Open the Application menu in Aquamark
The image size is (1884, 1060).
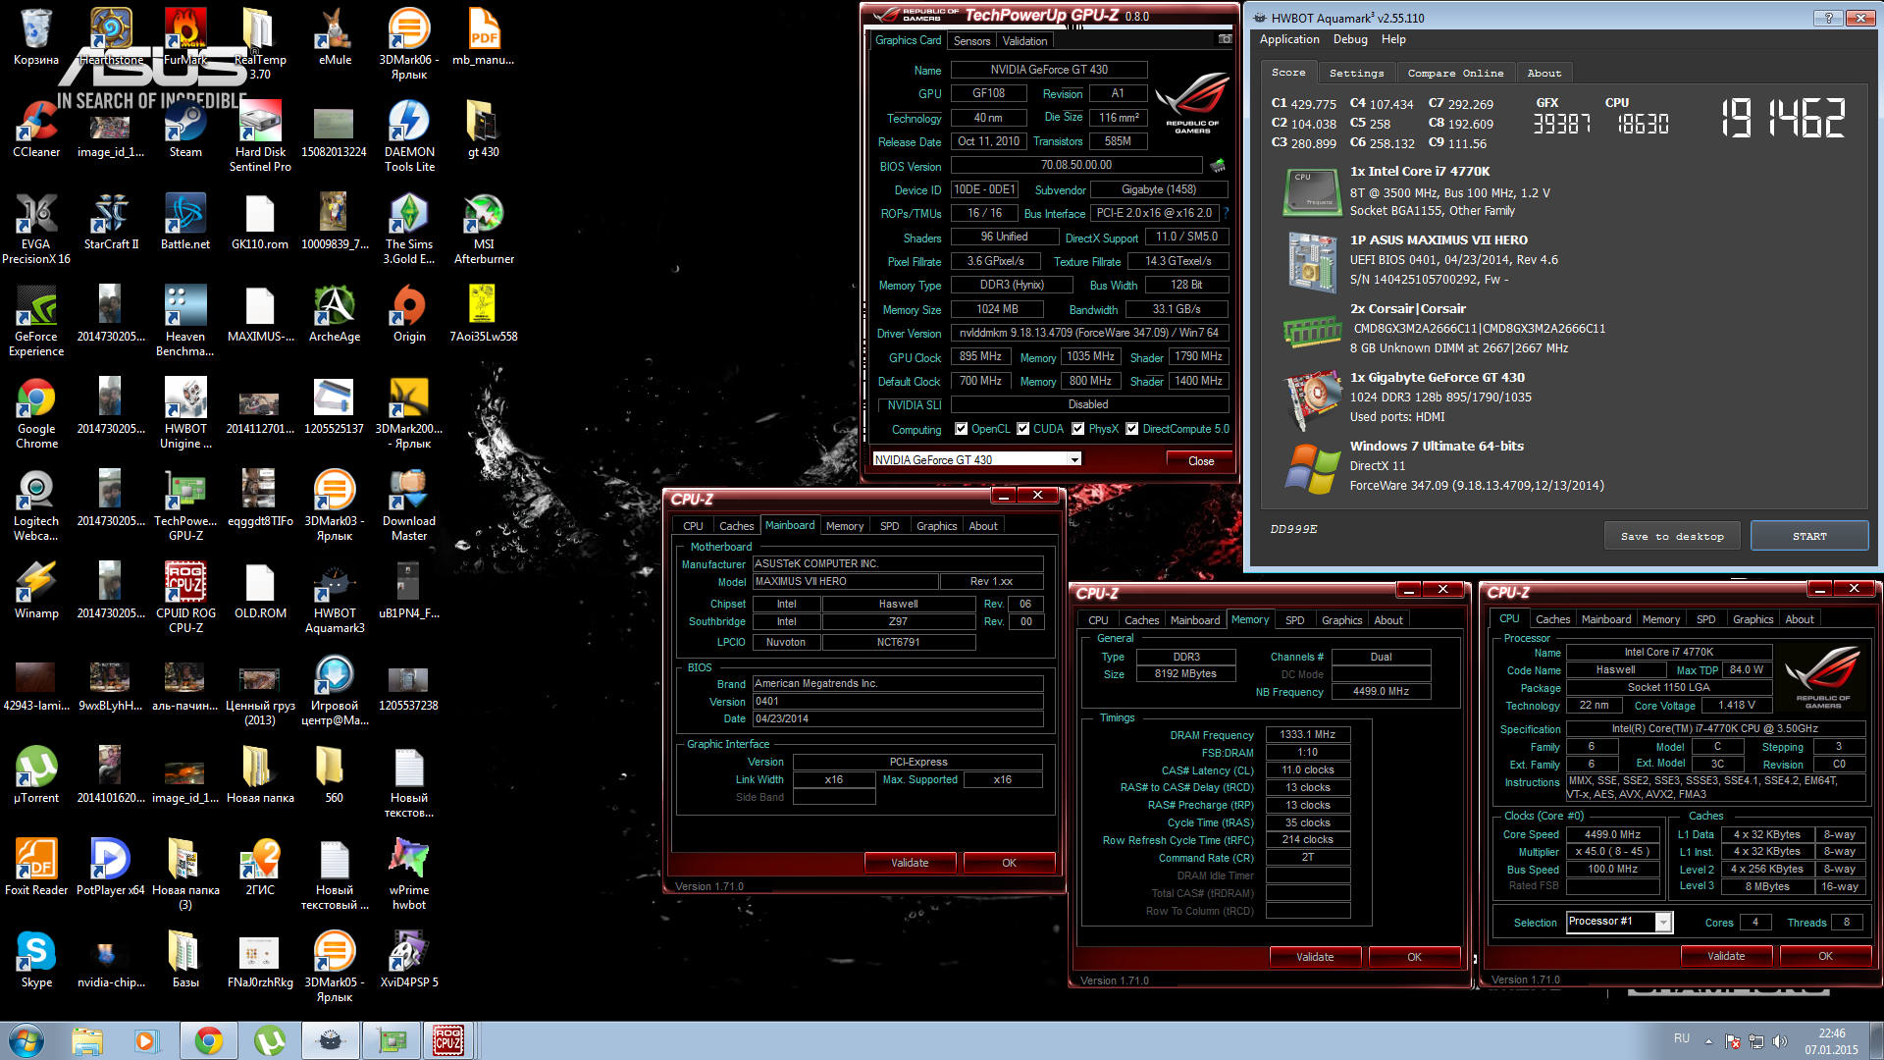coord(1289,39)
